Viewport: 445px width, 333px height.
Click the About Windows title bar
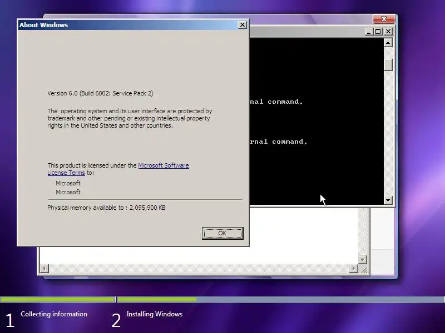(x=128, y=25)
